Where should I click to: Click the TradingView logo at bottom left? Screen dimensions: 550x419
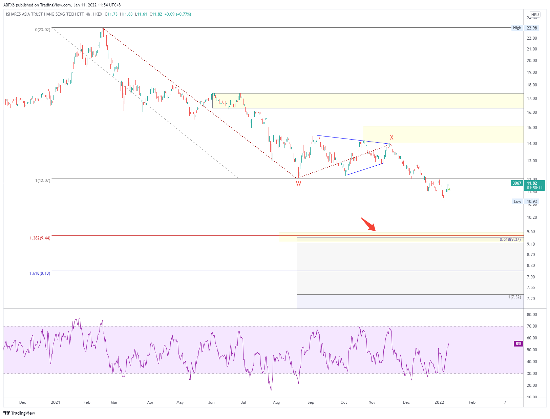tap(19, 413)
